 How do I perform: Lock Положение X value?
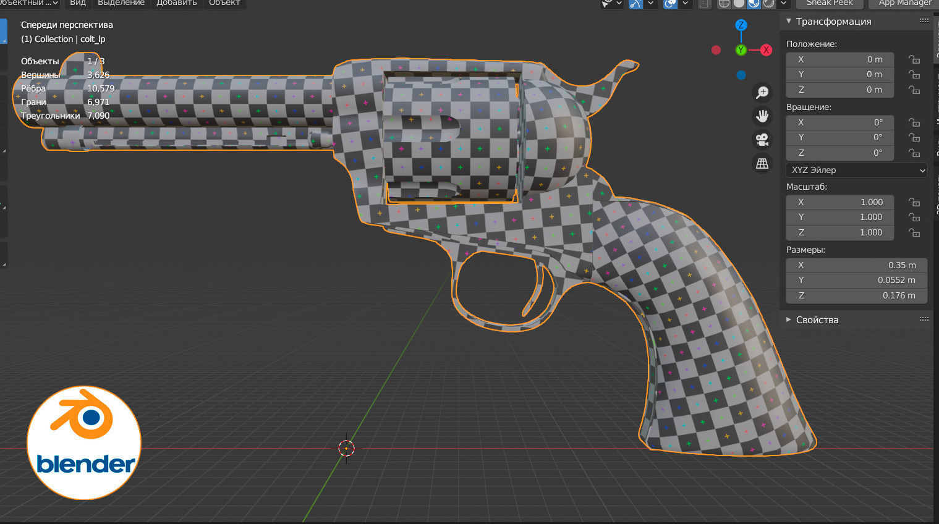tap(914, 59)
